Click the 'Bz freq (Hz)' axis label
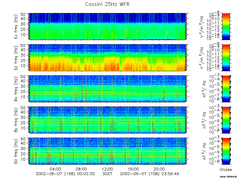 point(16,151)
